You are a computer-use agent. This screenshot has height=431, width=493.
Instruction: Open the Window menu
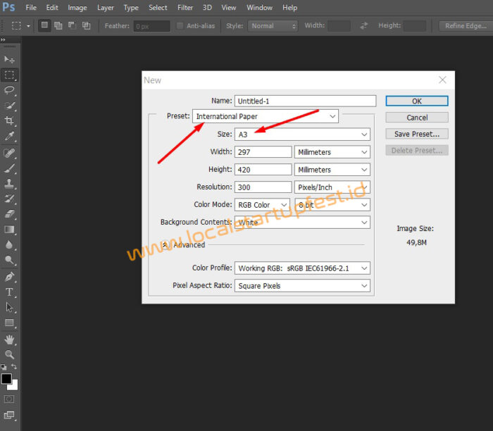[259, 8]
